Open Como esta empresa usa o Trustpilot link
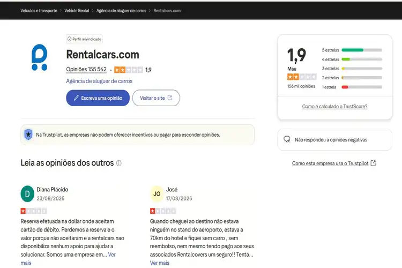 click(x=330, y=163)
